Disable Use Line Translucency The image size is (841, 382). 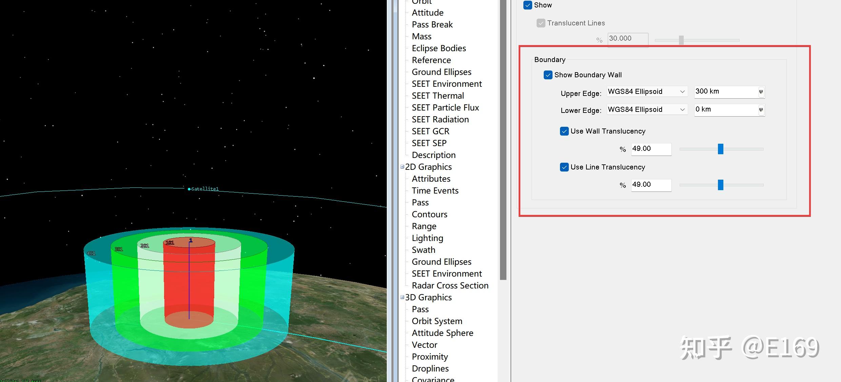pyautogui.click(x=564, y=167)
